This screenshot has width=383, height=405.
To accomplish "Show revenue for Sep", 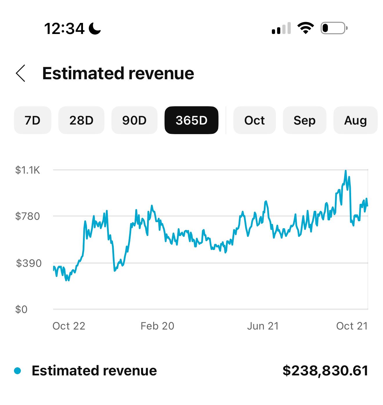I will 304,120.
